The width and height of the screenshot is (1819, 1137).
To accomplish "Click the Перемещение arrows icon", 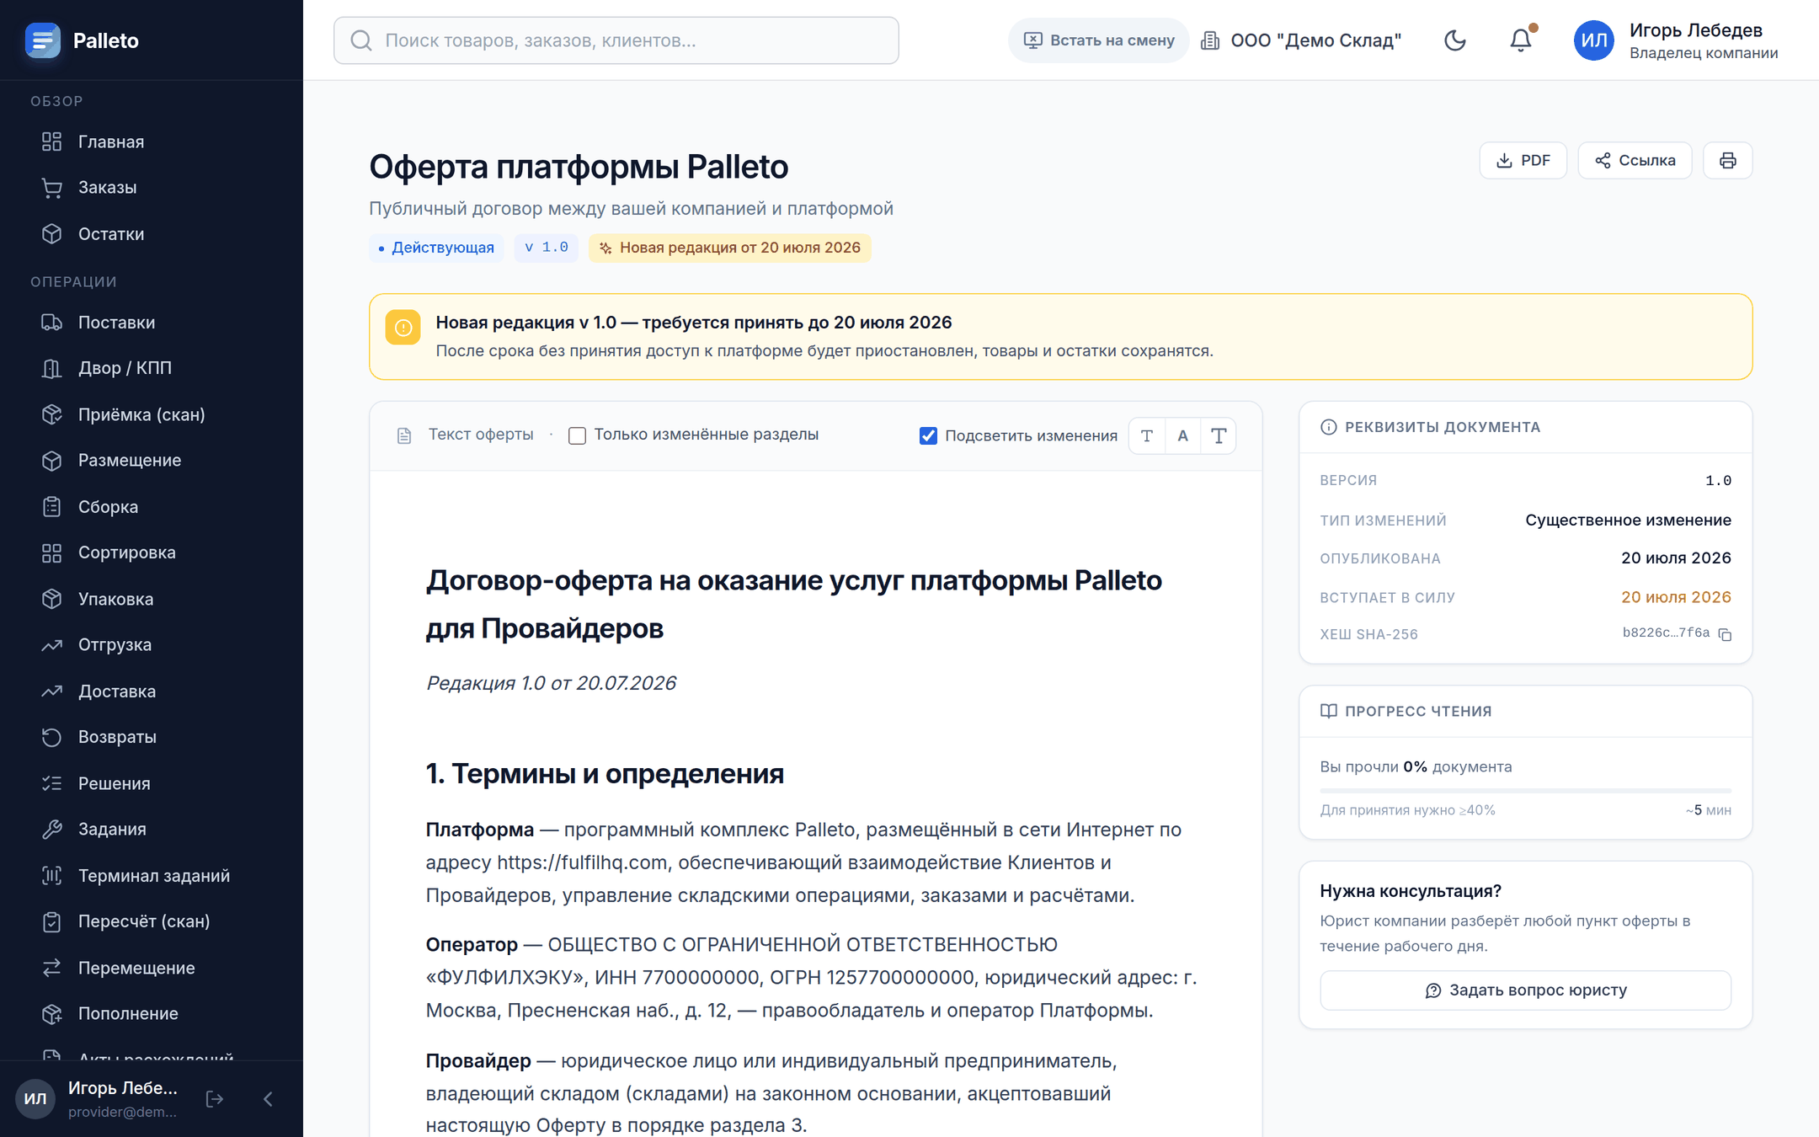I will [52, 968].
